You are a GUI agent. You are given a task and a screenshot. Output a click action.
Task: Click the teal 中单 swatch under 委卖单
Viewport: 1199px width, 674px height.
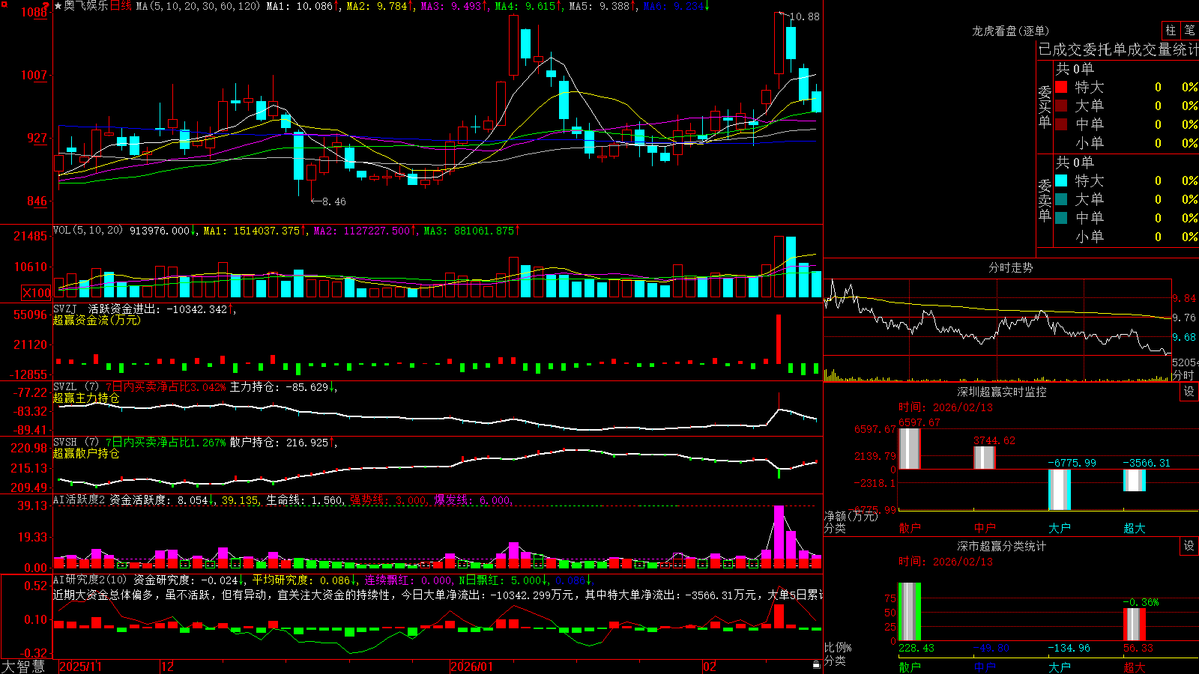click(1061, 218)
